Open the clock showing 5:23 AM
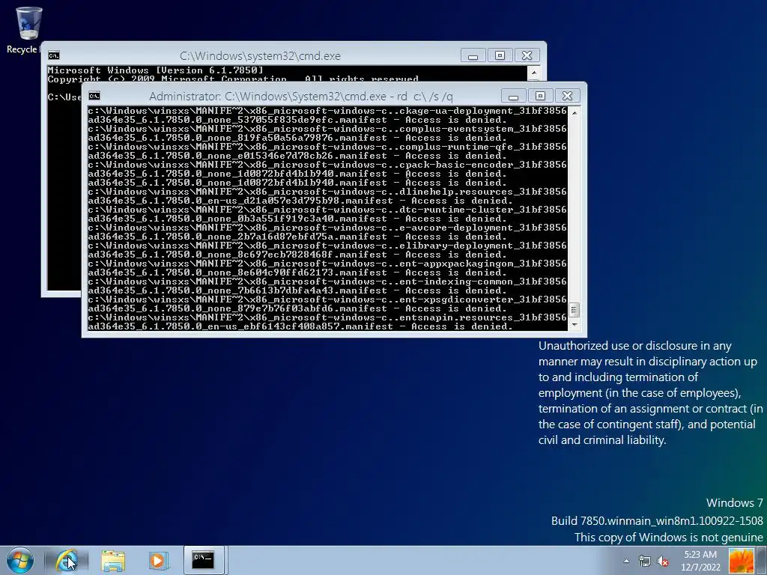Viewport: 767px width, 575px height. click(700, 561)
